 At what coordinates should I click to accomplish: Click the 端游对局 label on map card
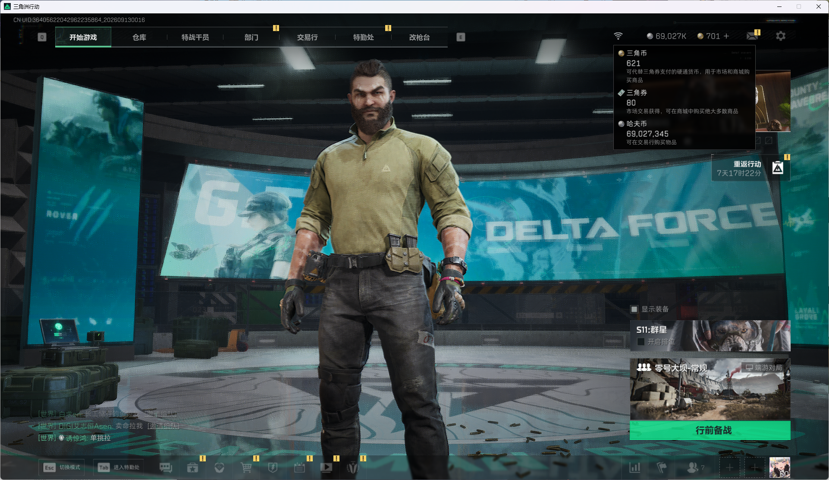764,368
